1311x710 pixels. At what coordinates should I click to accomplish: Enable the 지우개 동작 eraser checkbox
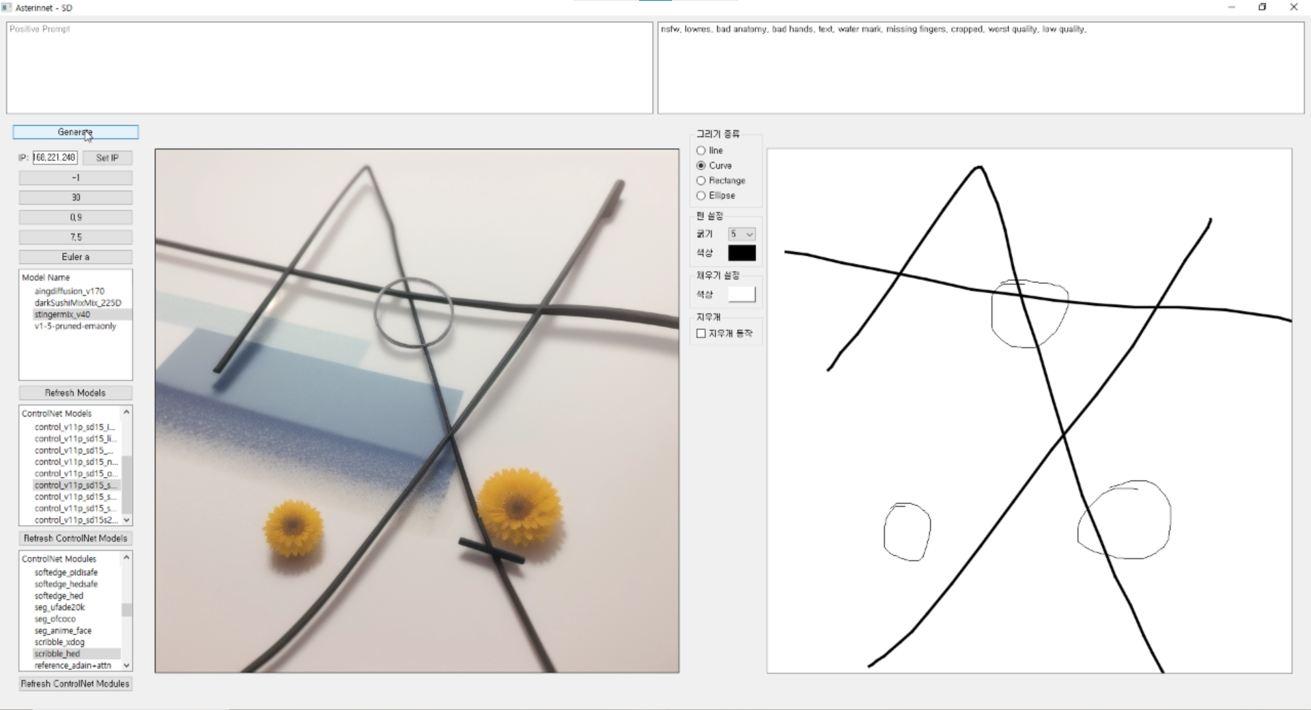(701, 333)
